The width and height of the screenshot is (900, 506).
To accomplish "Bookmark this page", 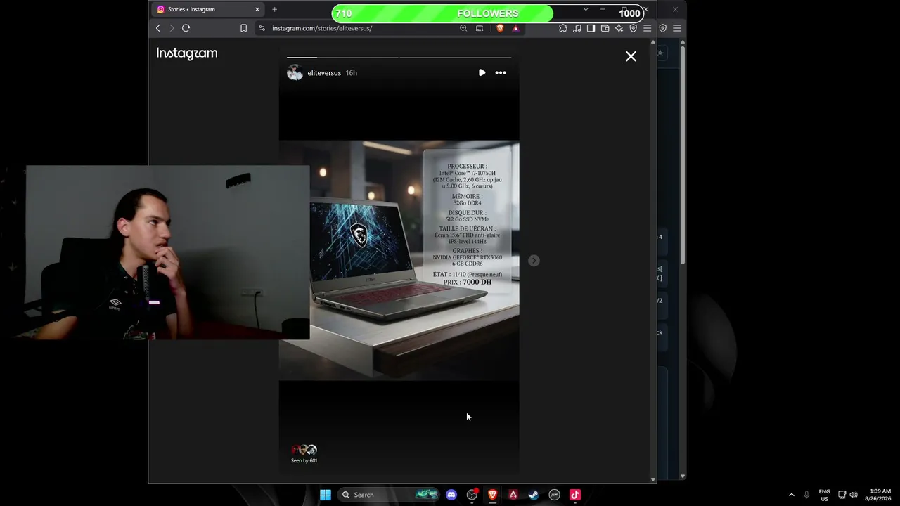I will click(243, 28).
